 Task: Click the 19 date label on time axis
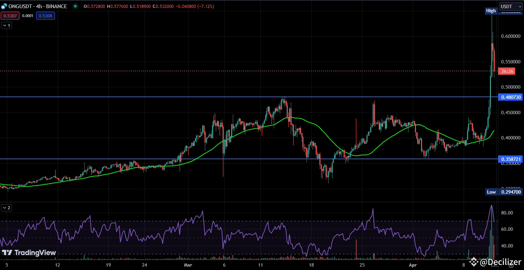(x=108, y=265)
